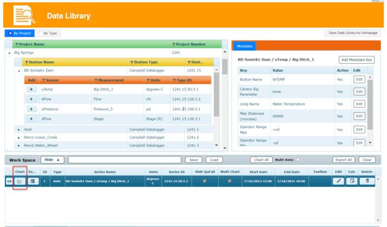Filter the Measurement column

point(96,80)
